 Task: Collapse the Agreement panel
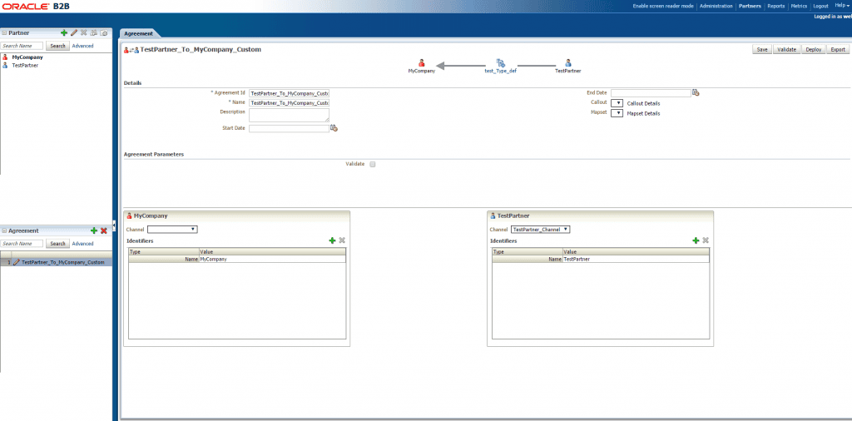[x=4, y=230]
